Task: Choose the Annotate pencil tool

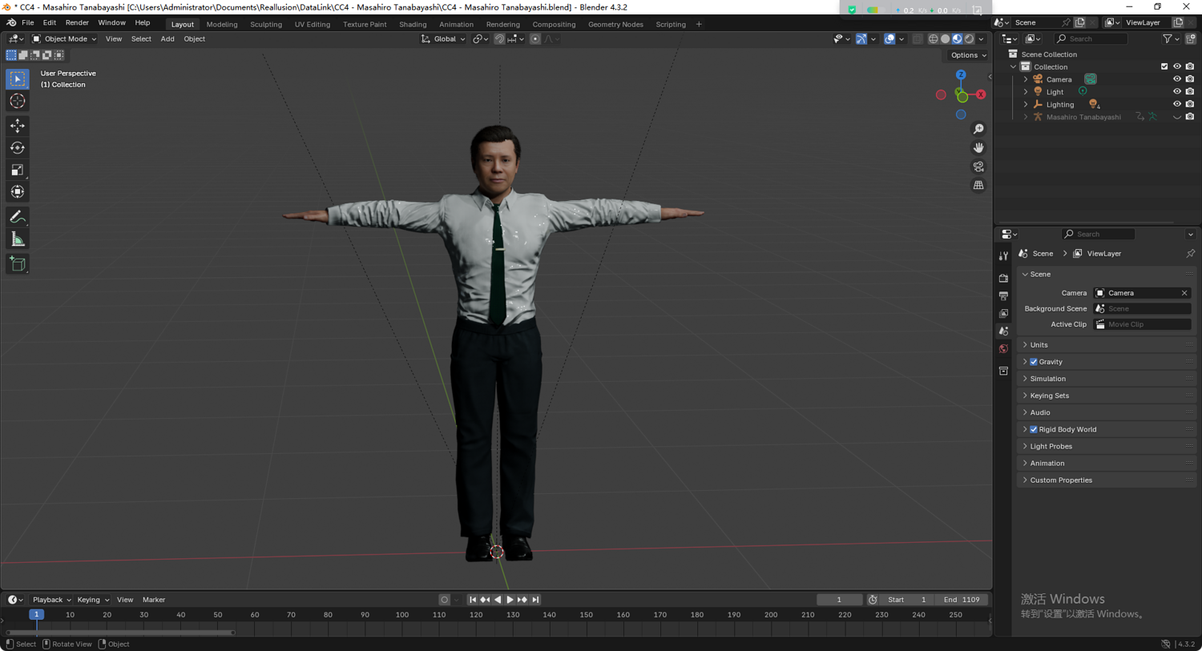Action: click(x=18, y=217)
